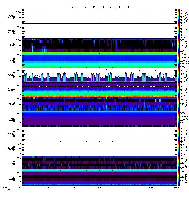Click the <|nT|> unit label beside thd fbk scm1
Screen dimensions: 189x202
(187, 119)
